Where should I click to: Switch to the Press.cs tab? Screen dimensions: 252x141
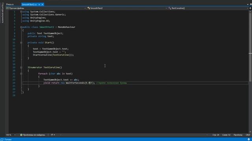pyautogui.click(x=10, y=4)
